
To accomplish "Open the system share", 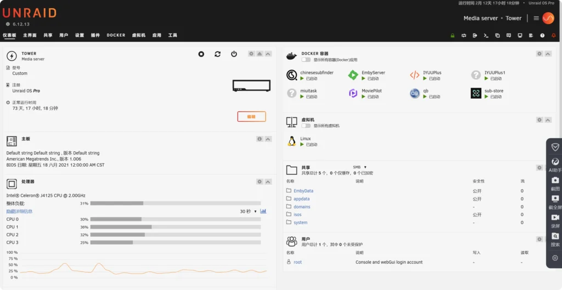I will (300, 223).
